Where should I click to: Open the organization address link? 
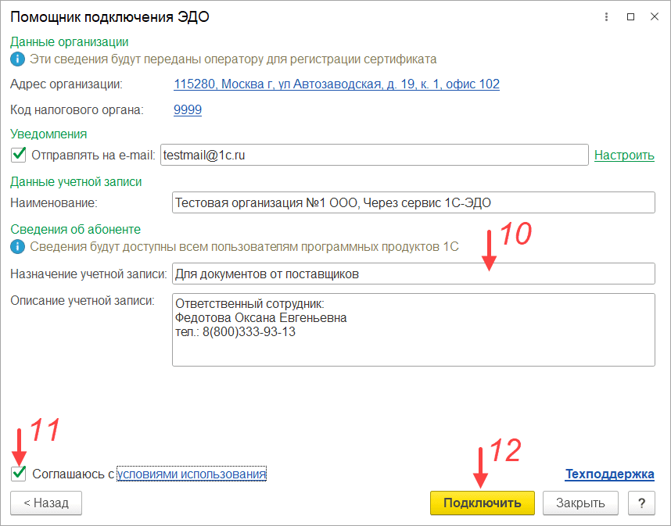336,84
